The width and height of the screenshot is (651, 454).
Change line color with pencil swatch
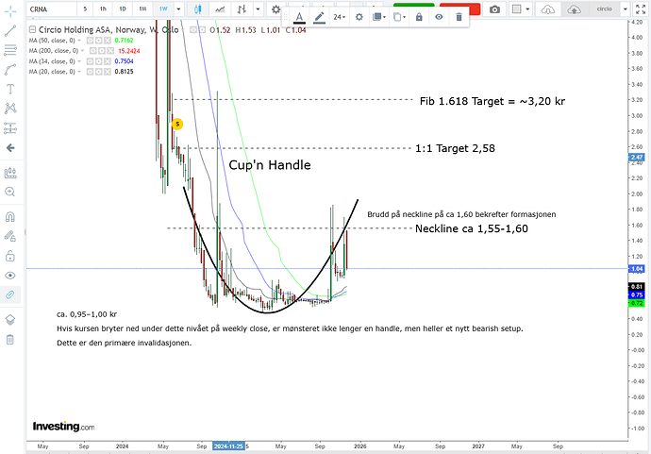tap(319, 17)
